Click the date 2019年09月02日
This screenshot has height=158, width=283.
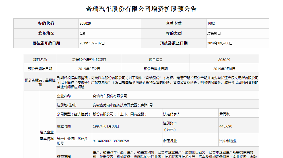coord(92,44)
